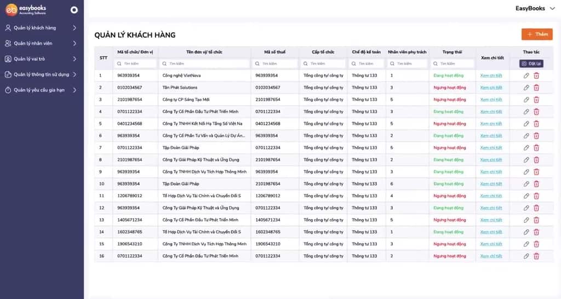This screenshot has height=299, width=561.
Task: Toggle the sidebar collapse circle button
Action: tap(74, 10)
